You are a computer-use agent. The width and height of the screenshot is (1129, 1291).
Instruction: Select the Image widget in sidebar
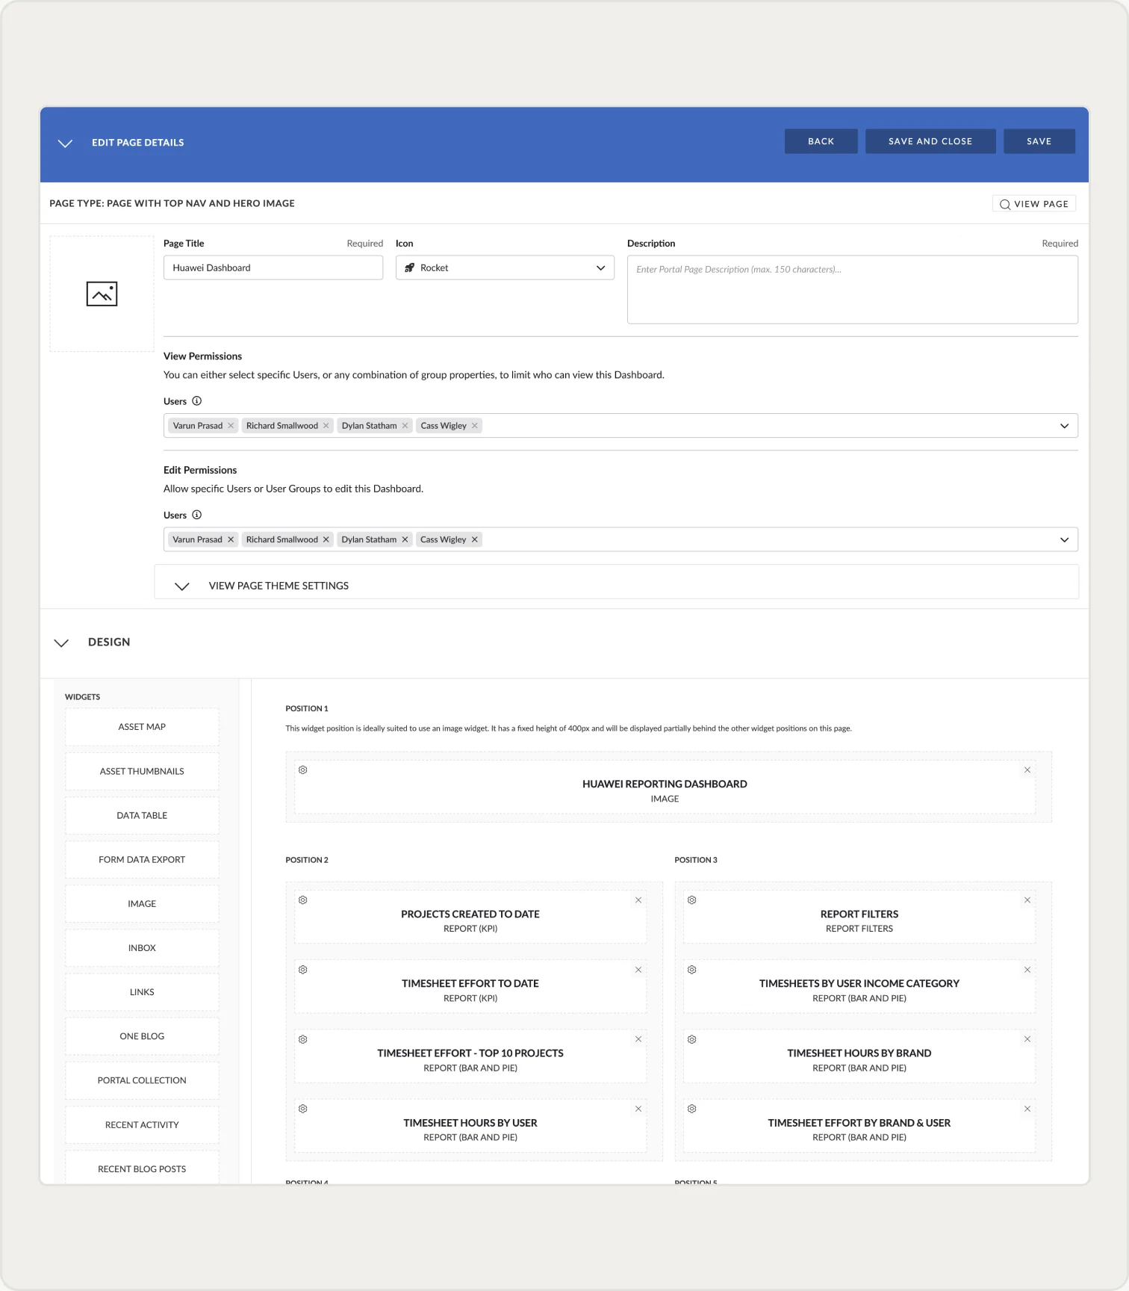click(142, 903)
